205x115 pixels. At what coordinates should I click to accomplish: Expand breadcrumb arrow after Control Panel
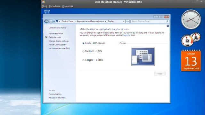pos(75,21)
